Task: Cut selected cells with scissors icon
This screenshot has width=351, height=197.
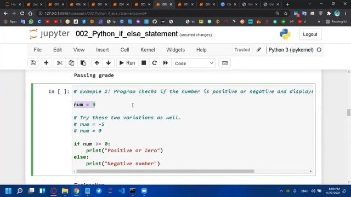Action: (x=60, y=63)
